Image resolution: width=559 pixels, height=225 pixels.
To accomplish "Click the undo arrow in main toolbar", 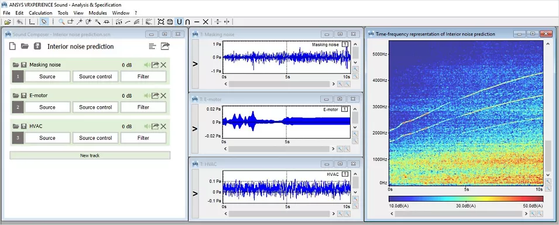I will click(x=20, y=22).
